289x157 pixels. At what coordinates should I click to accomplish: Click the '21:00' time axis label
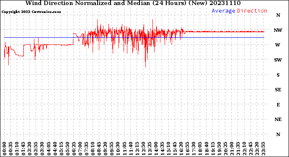pos(232,149)
